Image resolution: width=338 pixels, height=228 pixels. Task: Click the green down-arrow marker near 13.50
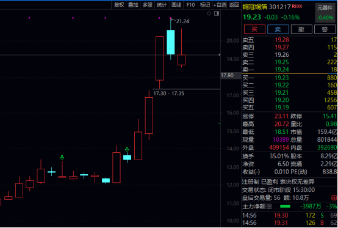point(62,158)
